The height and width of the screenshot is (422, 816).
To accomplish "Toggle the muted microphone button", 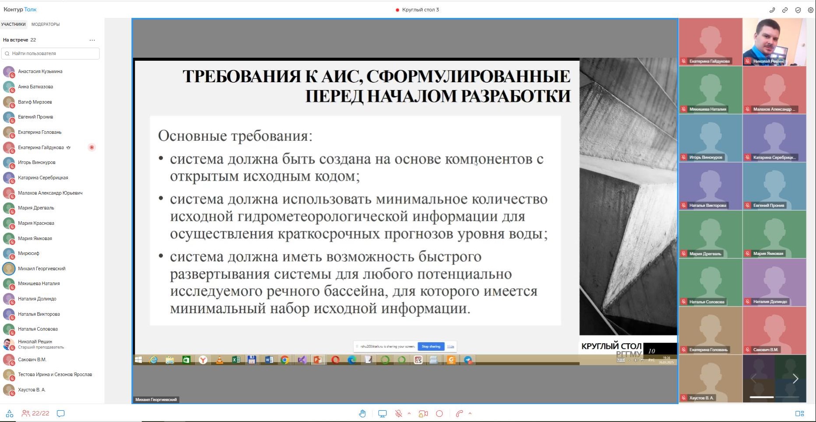I will pyautogui.click(x=398, y=413).
